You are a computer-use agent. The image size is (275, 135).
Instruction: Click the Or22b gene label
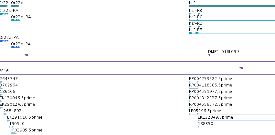[17, 3]
